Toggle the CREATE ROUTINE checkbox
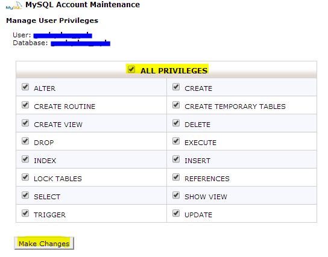 coord(25,105)
